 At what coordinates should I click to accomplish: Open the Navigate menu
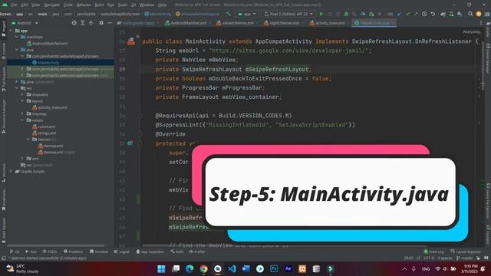tap(51, 5)
